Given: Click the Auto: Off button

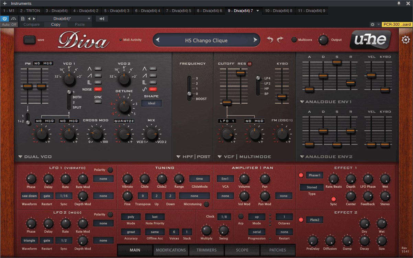Looking at the screenshot, I should click(x=9, y=24).
